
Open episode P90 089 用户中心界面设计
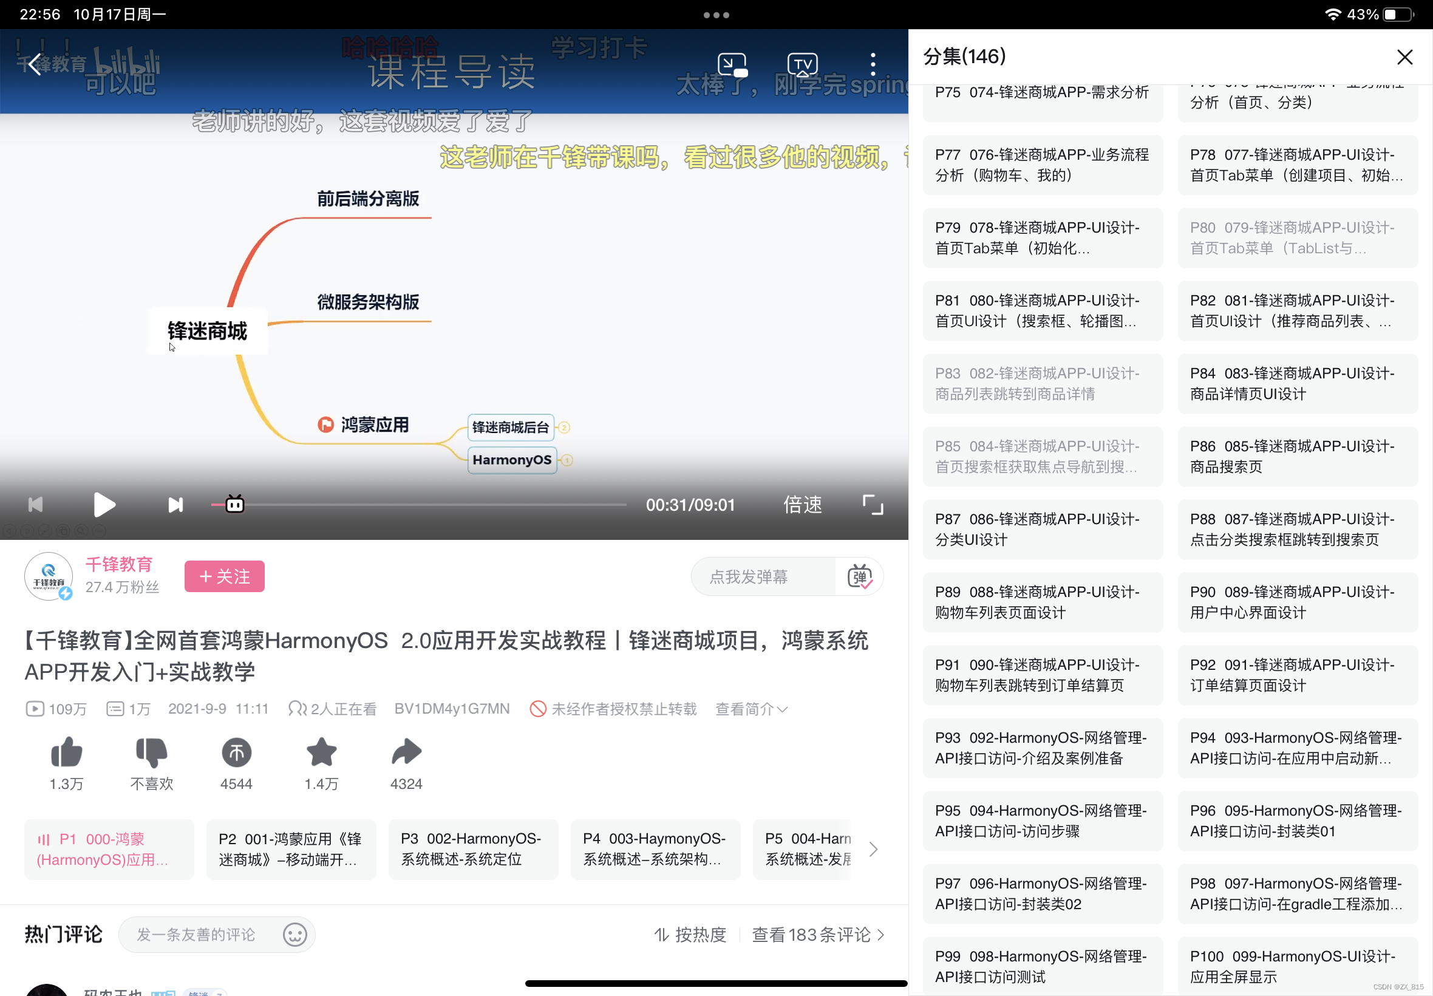pyautogui.click(x=1298, y=602)
